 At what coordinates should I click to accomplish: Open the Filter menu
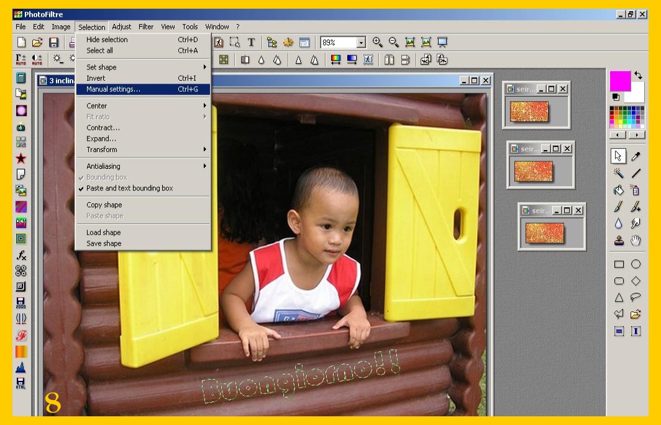(146, 27)
